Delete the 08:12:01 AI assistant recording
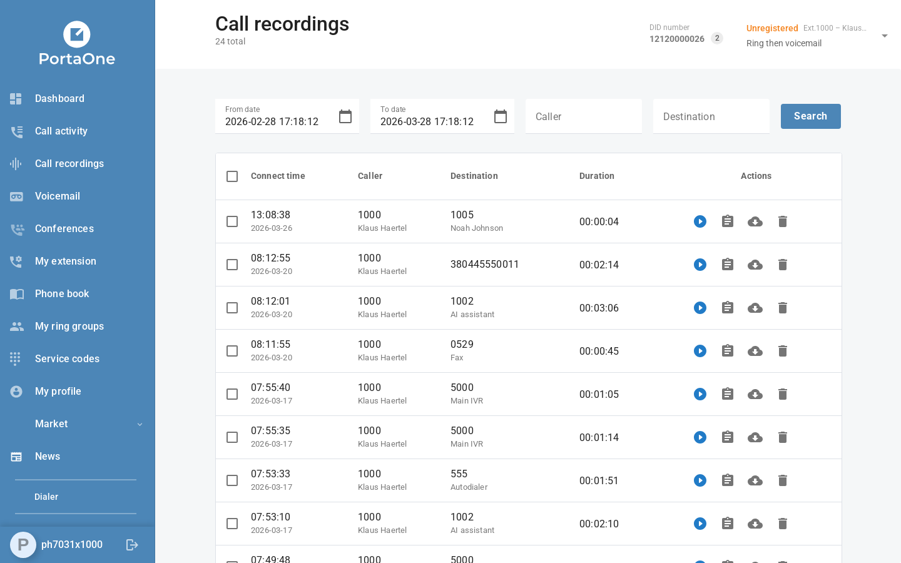Image resolution: width=901 pixels, height=563 pixels. (x=783, y=308)
